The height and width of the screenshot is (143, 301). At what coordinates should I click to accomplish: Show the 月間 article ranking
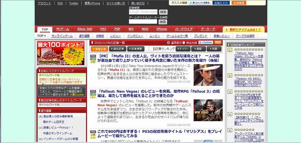pyautogui.click(x=214, y=49)
